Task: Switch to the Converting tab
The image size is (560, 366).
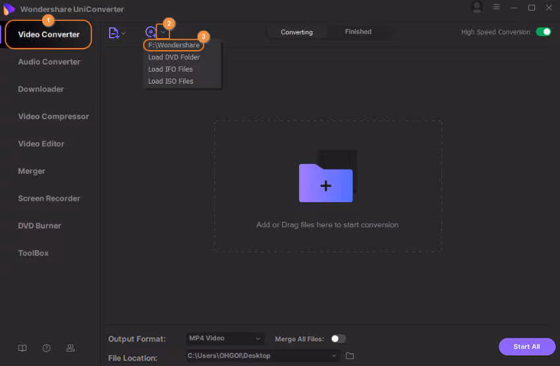Action: [x=296, y=32]
